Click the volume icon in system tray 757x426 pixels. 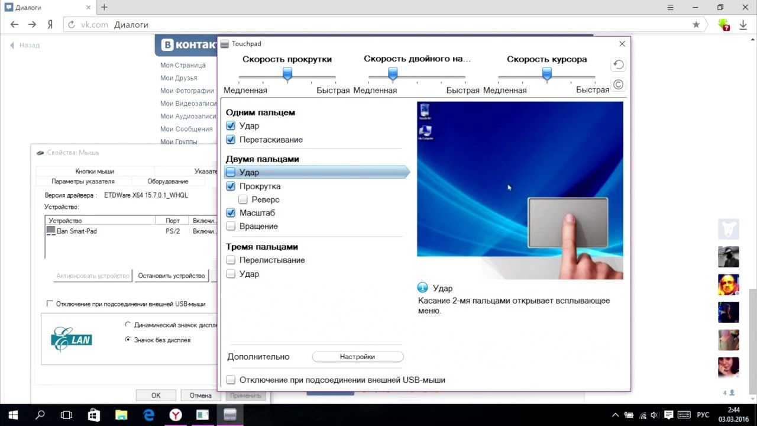point(655,415)
